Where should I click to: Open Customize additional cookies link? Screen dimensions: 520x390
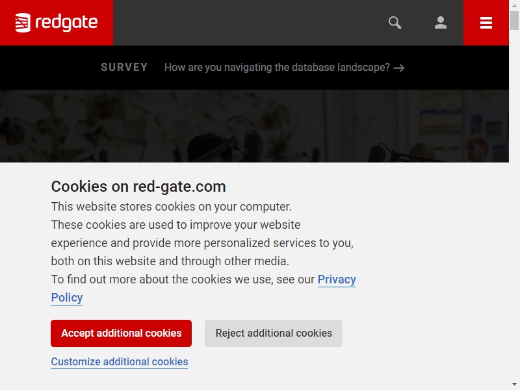pos(120,361)
